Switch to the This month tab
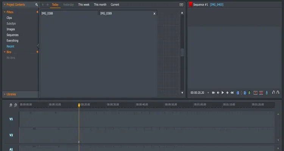The image size is (284, 151). (100, 5)
